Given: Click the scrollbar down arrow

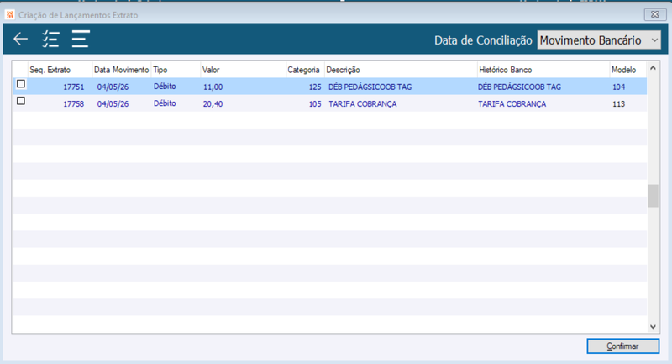Looking at the screenshot, I should (653, 327).
